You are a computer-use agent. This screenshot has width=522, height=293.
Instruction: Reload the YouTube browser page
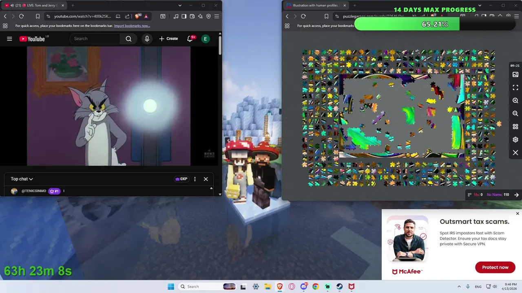pyautogui.click(x=21, y=16)
